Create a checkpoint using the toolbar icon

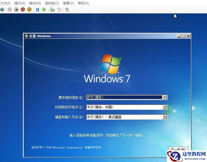tap(52, 10)
